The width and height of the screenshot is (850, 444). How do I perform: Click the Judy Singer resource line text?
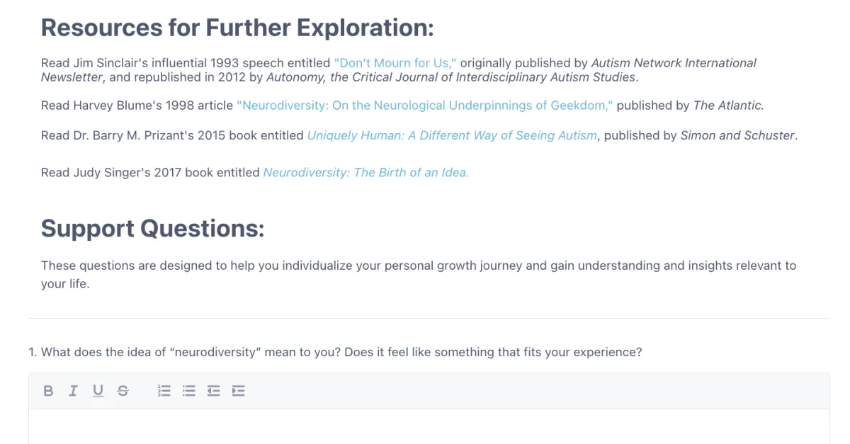pos(255,172)
